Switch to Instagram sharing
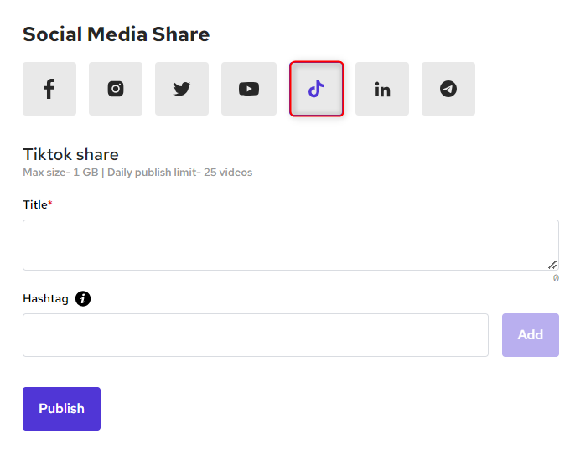 (116, 89)
